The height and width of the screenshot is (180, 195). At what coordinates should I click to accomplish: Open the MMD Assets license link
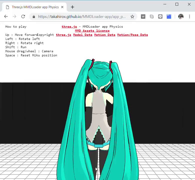92,31
